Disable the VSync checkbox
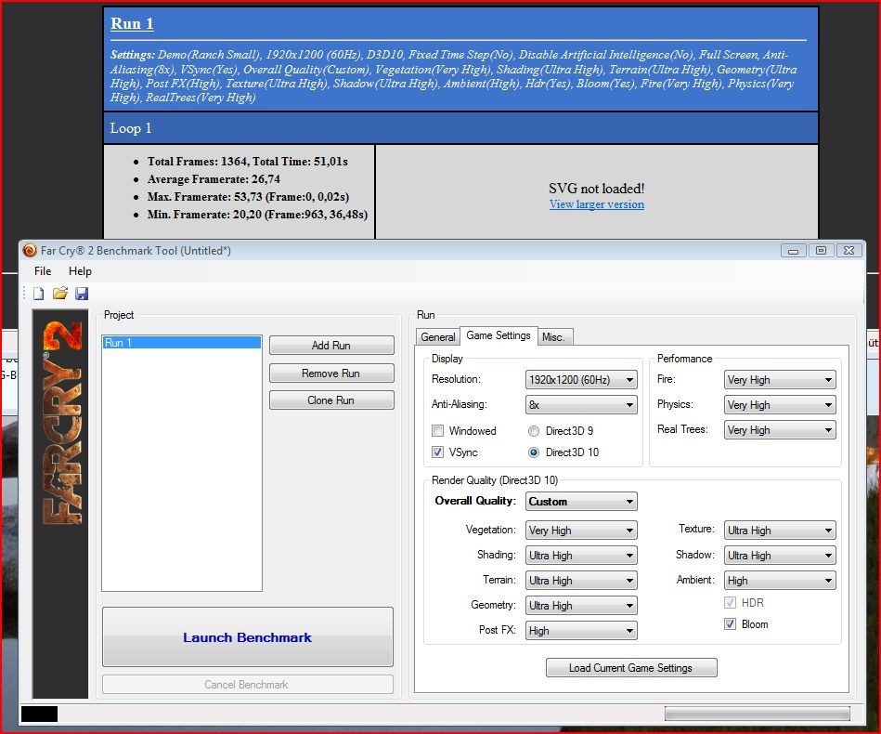 (437, 452)
